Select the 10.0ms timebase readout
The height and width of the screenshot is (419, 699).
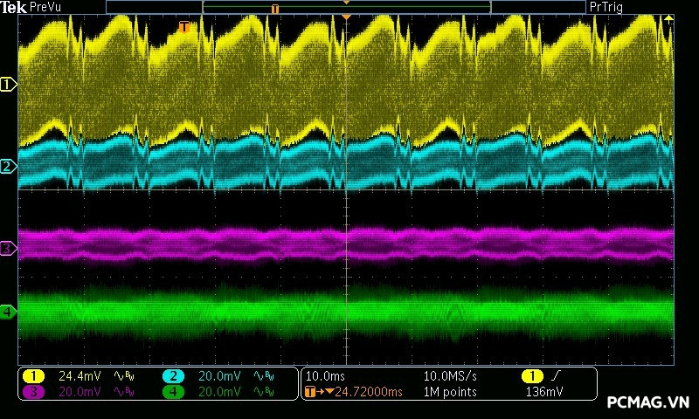click(323, 375)
